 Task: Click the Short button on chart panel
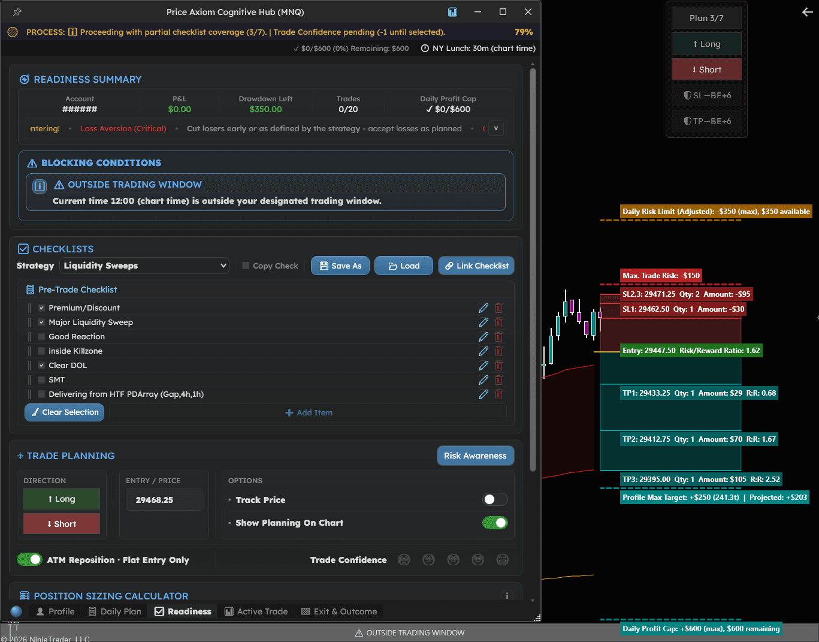coord(706,70)
